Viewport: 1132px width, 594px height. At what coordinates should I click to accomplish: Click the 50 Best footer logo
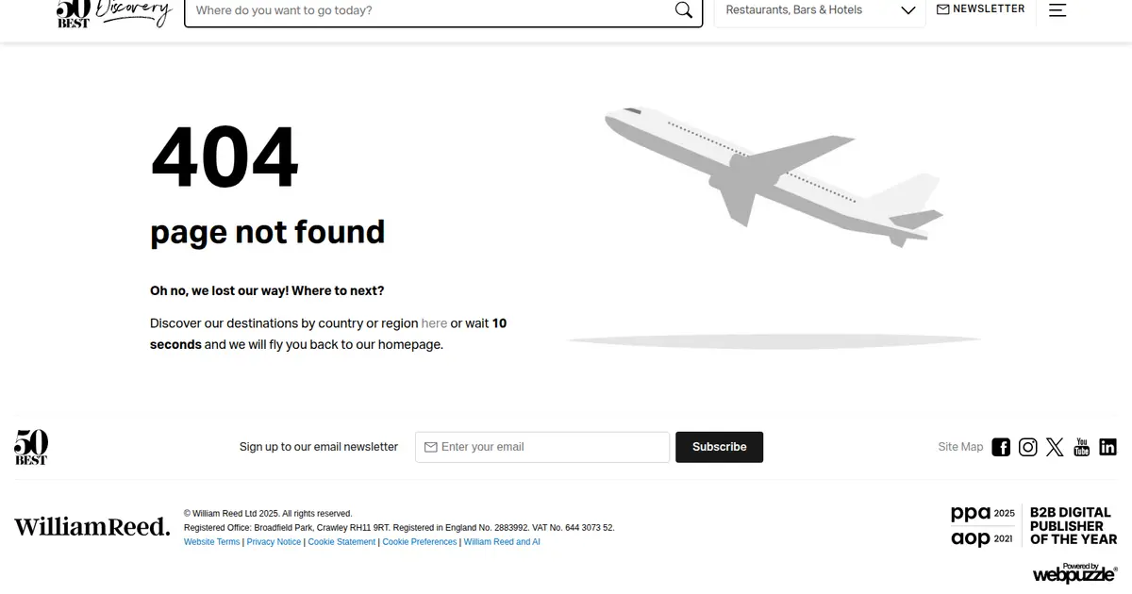point(31,447)
